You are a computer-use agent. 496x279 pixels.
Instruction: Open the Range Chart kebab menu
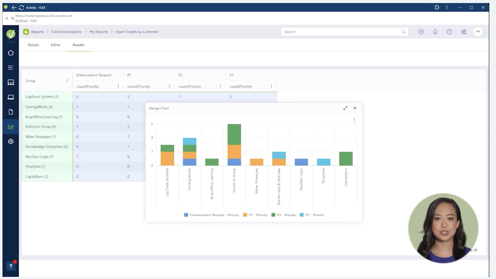(x=354, y=120)
